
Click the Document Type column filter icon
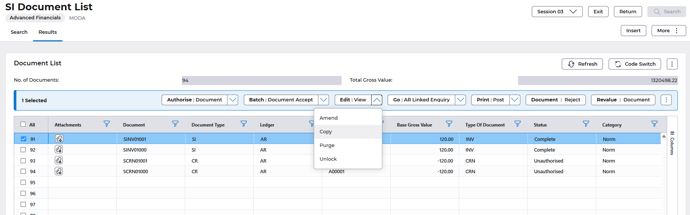click(244, 124)
